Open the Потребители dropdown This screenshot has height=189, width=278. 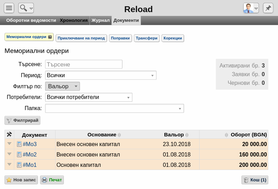tap(89, 97)
